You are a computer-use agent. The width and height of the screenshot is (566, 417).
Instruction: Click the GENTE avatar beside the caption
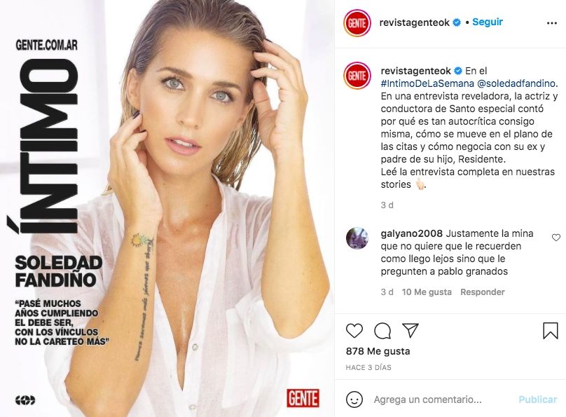pos(357,76)
